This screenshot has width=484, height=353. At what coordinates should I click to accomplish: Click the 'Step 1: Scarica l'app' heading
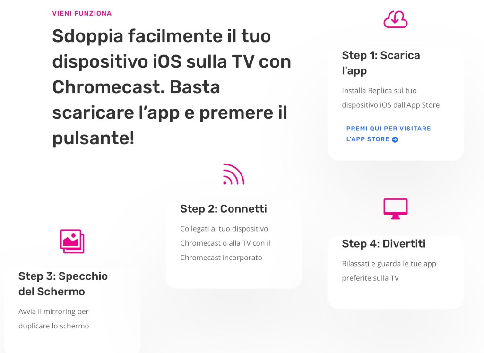coord(381,63)
